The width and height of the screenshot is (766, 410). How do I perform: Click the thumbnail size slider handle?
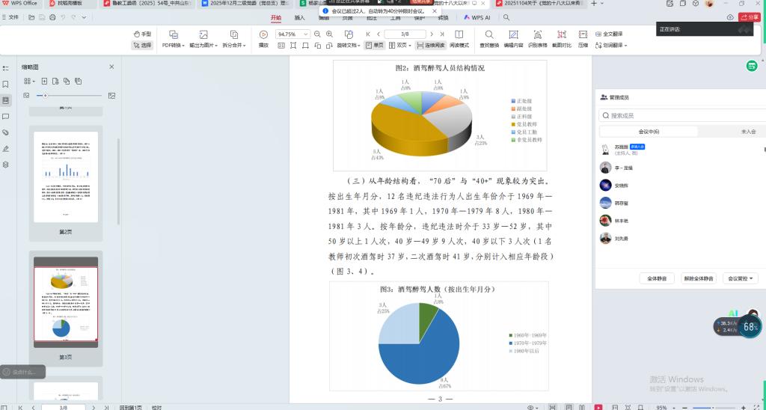pyautogui.click(x=46, y=96)
